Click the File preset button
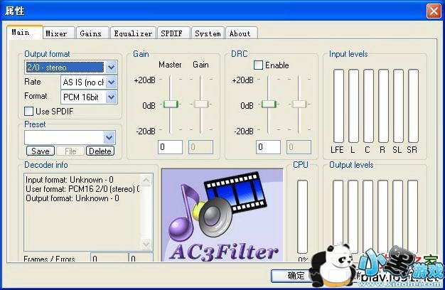The image size is (445, 290). [70, 151]
